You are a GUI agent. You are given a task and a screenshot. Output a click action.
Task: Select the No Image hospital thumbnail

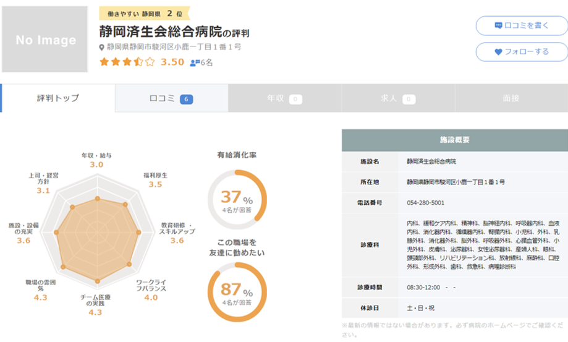[45, 40]
